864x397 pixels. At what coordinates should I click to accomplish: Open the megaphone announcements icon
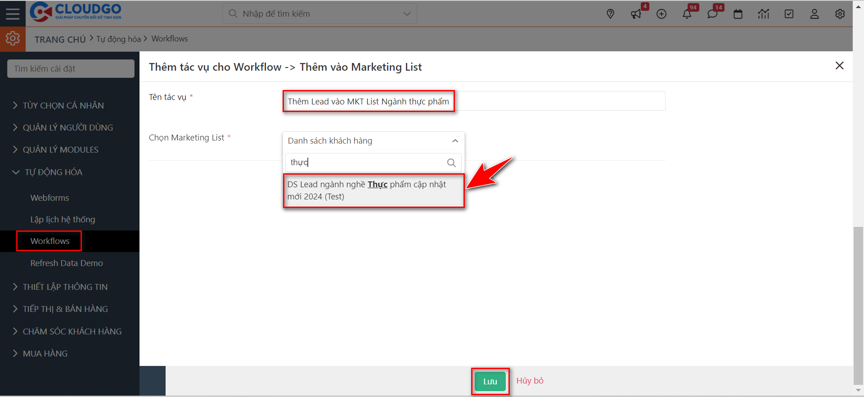[x=636, y=14]
